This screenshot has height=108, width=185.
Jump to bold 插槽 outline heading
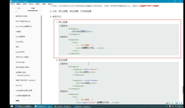coord(17,101)
